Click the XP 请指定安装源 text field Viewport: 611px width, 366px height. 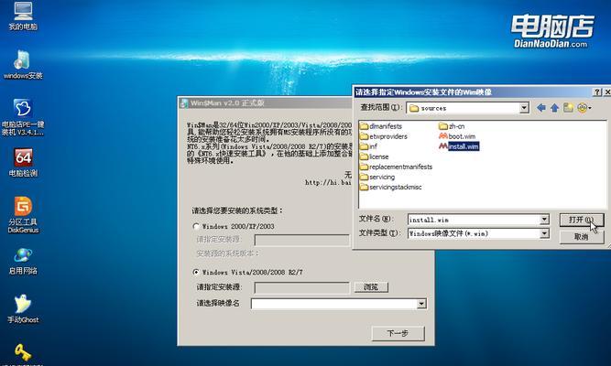click(x=301, y=240)
